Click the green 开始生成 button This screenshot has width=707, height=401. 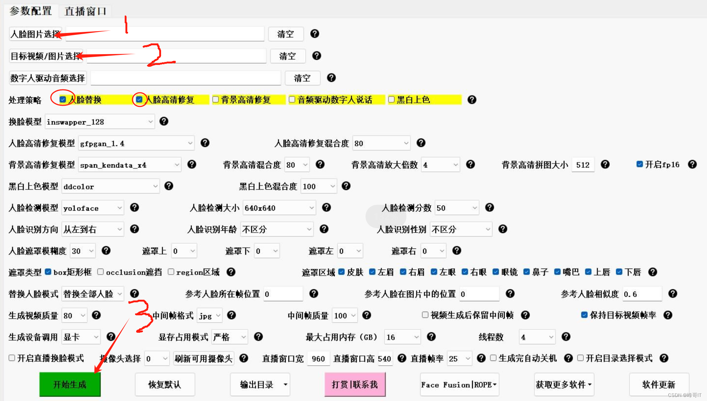click(70, 385)
